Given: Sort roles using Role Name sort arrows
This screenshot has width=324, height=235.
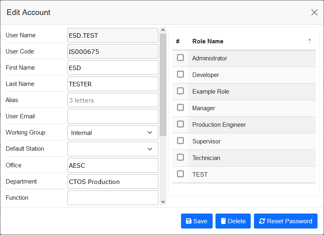Looking at the screenshot, I should 309,41.
